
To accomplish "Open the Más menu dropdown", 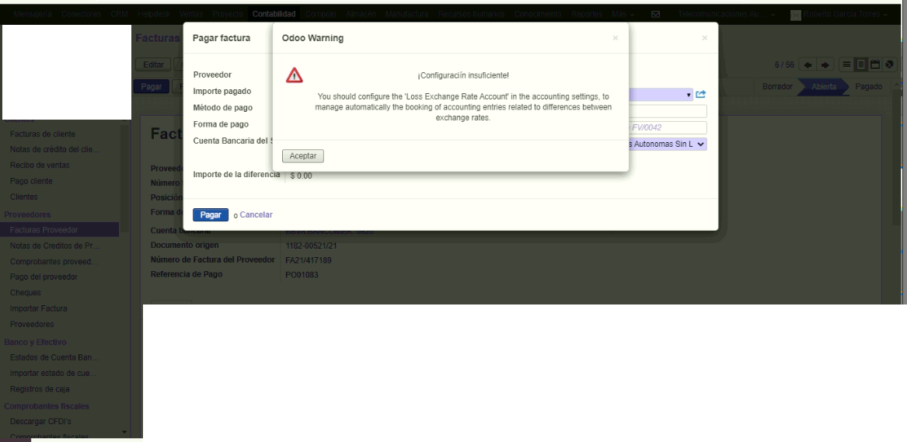I will point(623,14).
